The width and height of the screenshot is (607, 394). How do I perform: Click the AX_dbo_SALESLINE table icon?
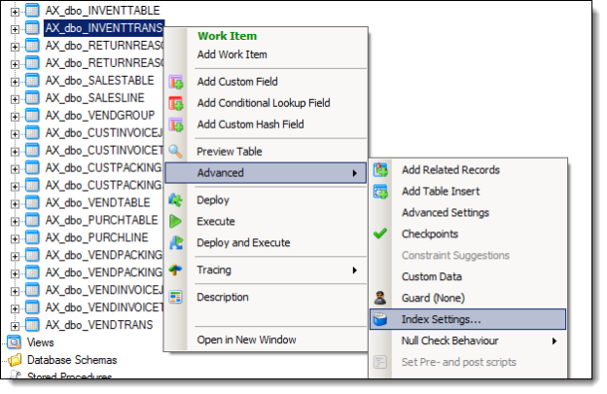[x=32, y=97]
